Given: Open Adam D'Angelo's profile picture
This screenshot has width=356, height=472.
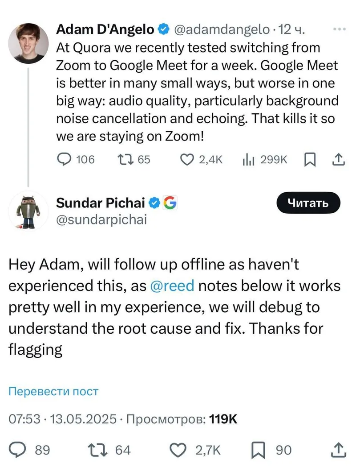Looking at the screenshot, I should [x=28, y=42].
